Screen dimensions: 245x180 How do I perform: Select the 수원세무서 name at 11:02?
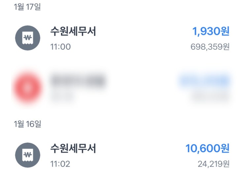(x=73, y=149)
